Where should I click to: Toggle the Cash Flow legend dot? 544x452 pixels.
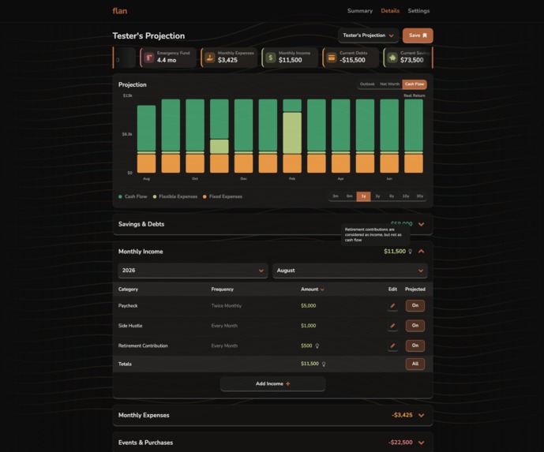click(120, 196)
